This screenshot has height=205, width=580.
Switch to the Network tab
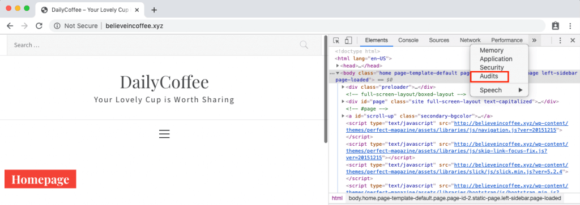470,40
